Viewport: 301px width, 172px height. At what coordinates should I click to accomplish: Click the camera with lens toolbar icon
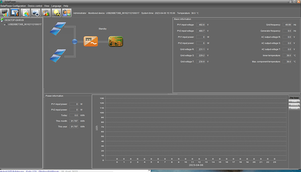36,13
